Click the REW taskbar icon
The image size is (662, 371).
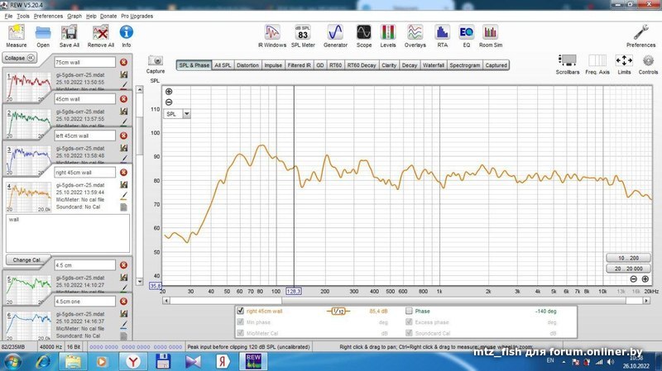click(253, 361)
